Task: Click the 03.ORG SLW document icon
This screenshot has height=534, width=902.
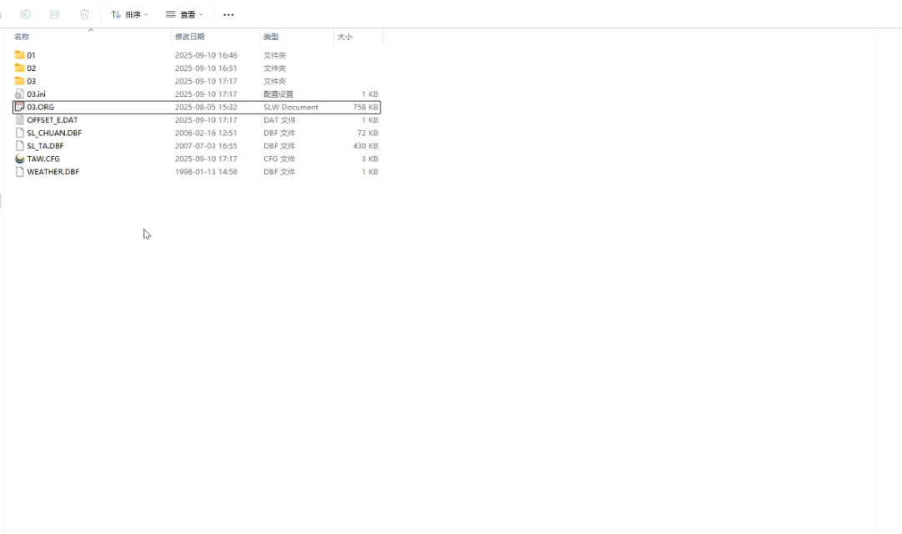Action: tap(19, 107)
